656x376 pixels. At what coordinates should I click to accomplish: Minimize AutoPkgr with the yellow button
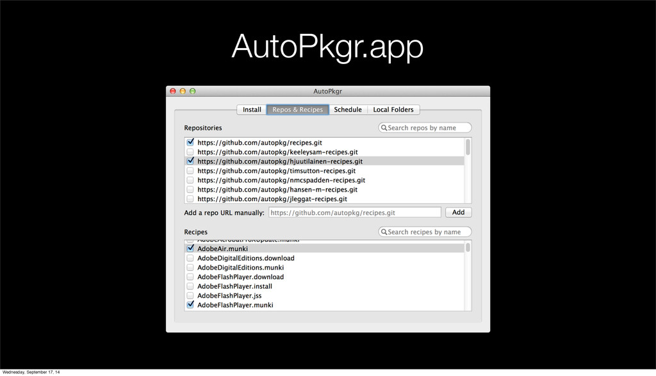click(183, 91)
